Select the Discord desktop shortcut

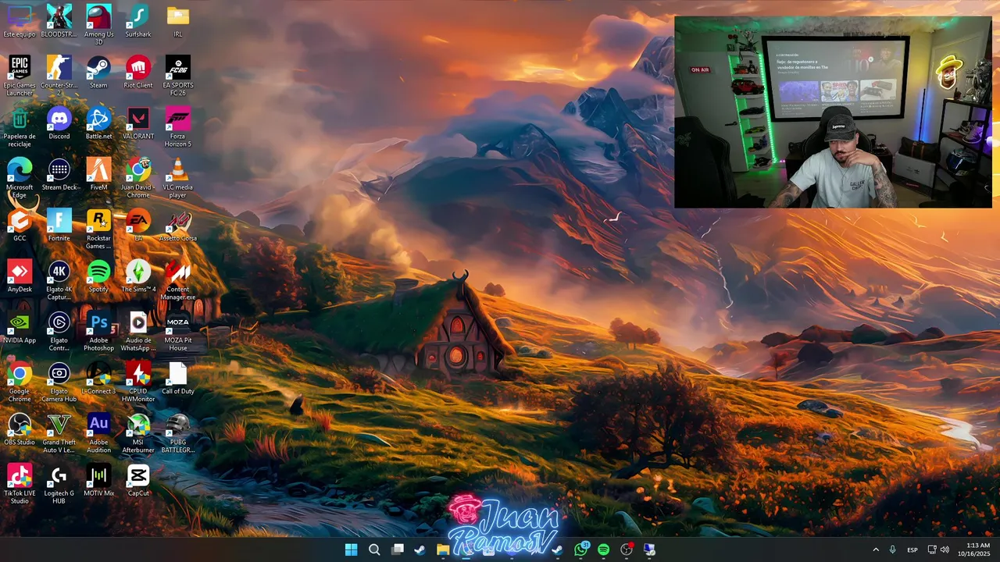coord(59,123)
